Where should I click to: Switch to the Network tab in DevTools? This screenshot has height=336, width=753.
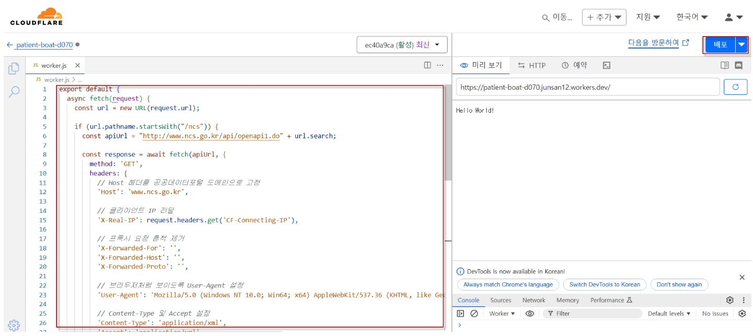(533, 300)
